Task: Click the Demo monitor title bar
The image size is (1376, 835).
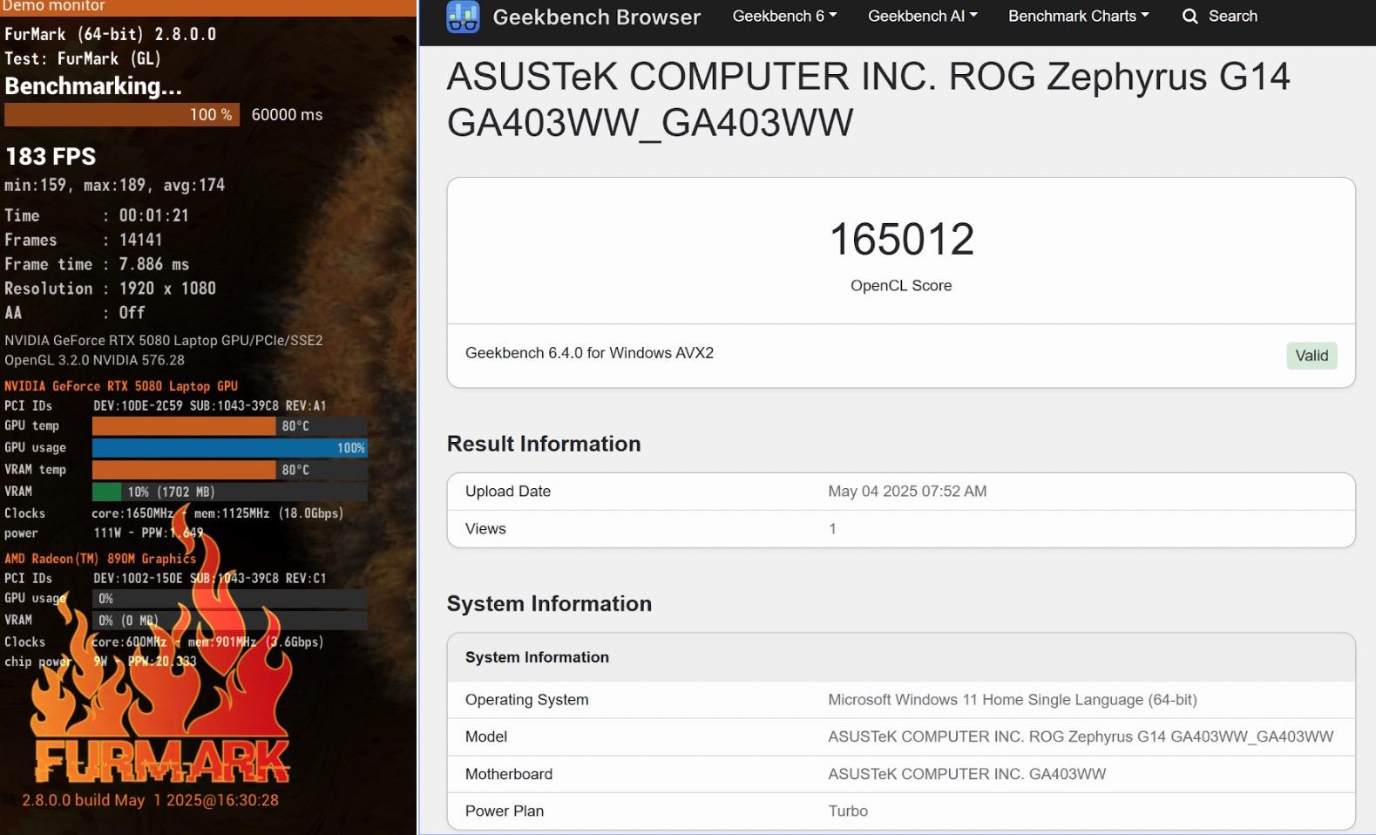Action: tap(208, 7)
